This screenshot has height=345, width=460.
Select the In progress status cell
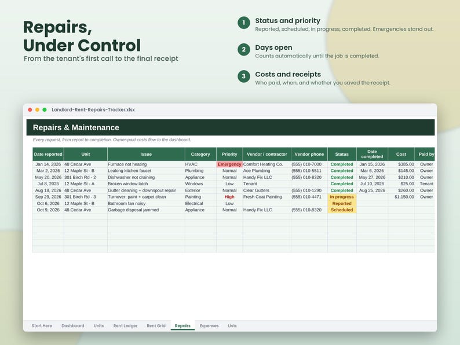(x=342, y=197)
